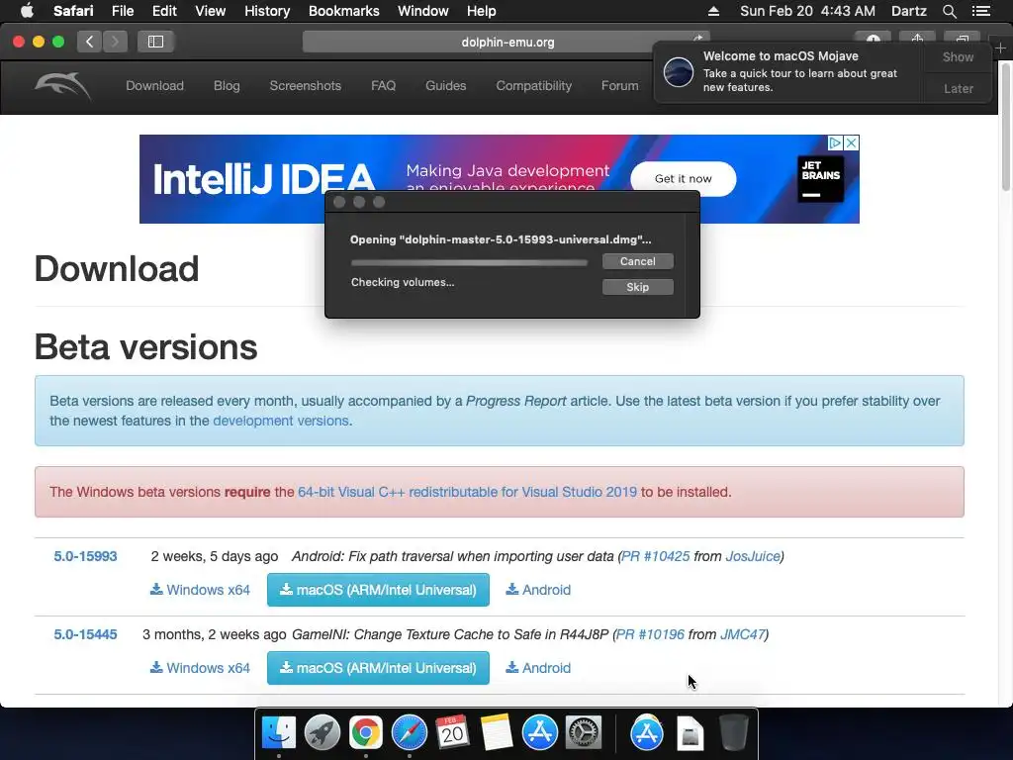The height and width of the screenshot is (760, 1013).
Task: Open Notes from the Dock
Action: (x=497, y=732)
